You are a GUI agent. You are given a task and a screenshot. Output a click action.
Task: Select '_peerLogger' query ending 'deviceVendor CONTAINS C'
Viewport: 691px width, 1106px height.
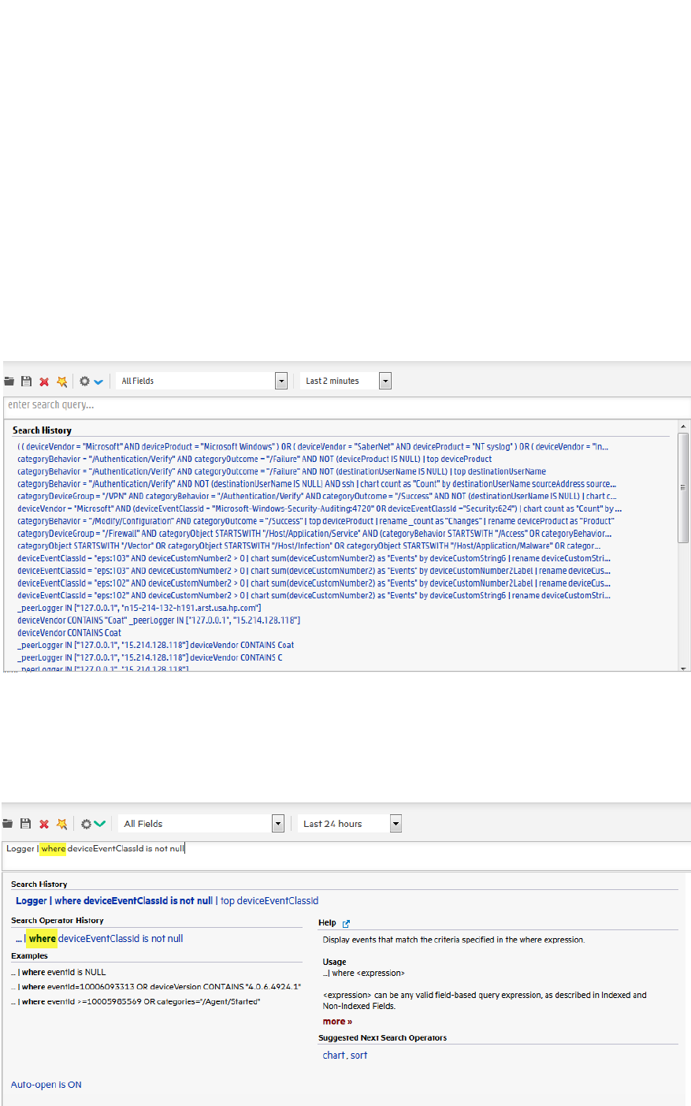click(x=150, y=657)
